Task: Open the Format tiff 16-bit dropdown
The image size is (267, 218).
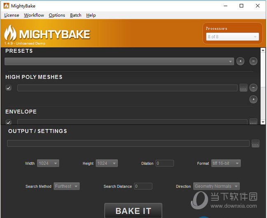Action: coord(226,163)
